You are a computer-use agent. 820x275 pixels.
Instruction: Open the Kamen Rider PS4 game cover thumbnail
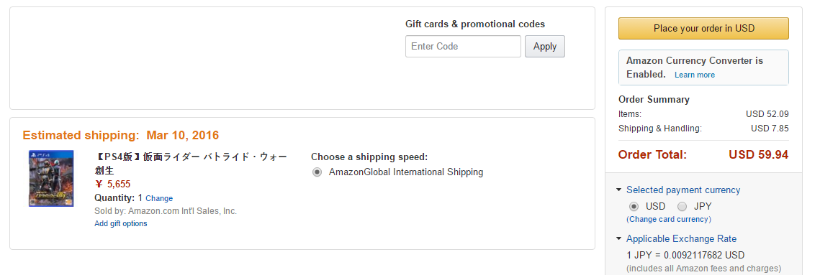point(51,179)
